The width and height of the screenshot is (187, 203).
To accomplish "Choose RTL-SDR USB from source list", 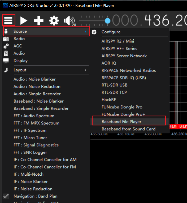I will [114, 85].
